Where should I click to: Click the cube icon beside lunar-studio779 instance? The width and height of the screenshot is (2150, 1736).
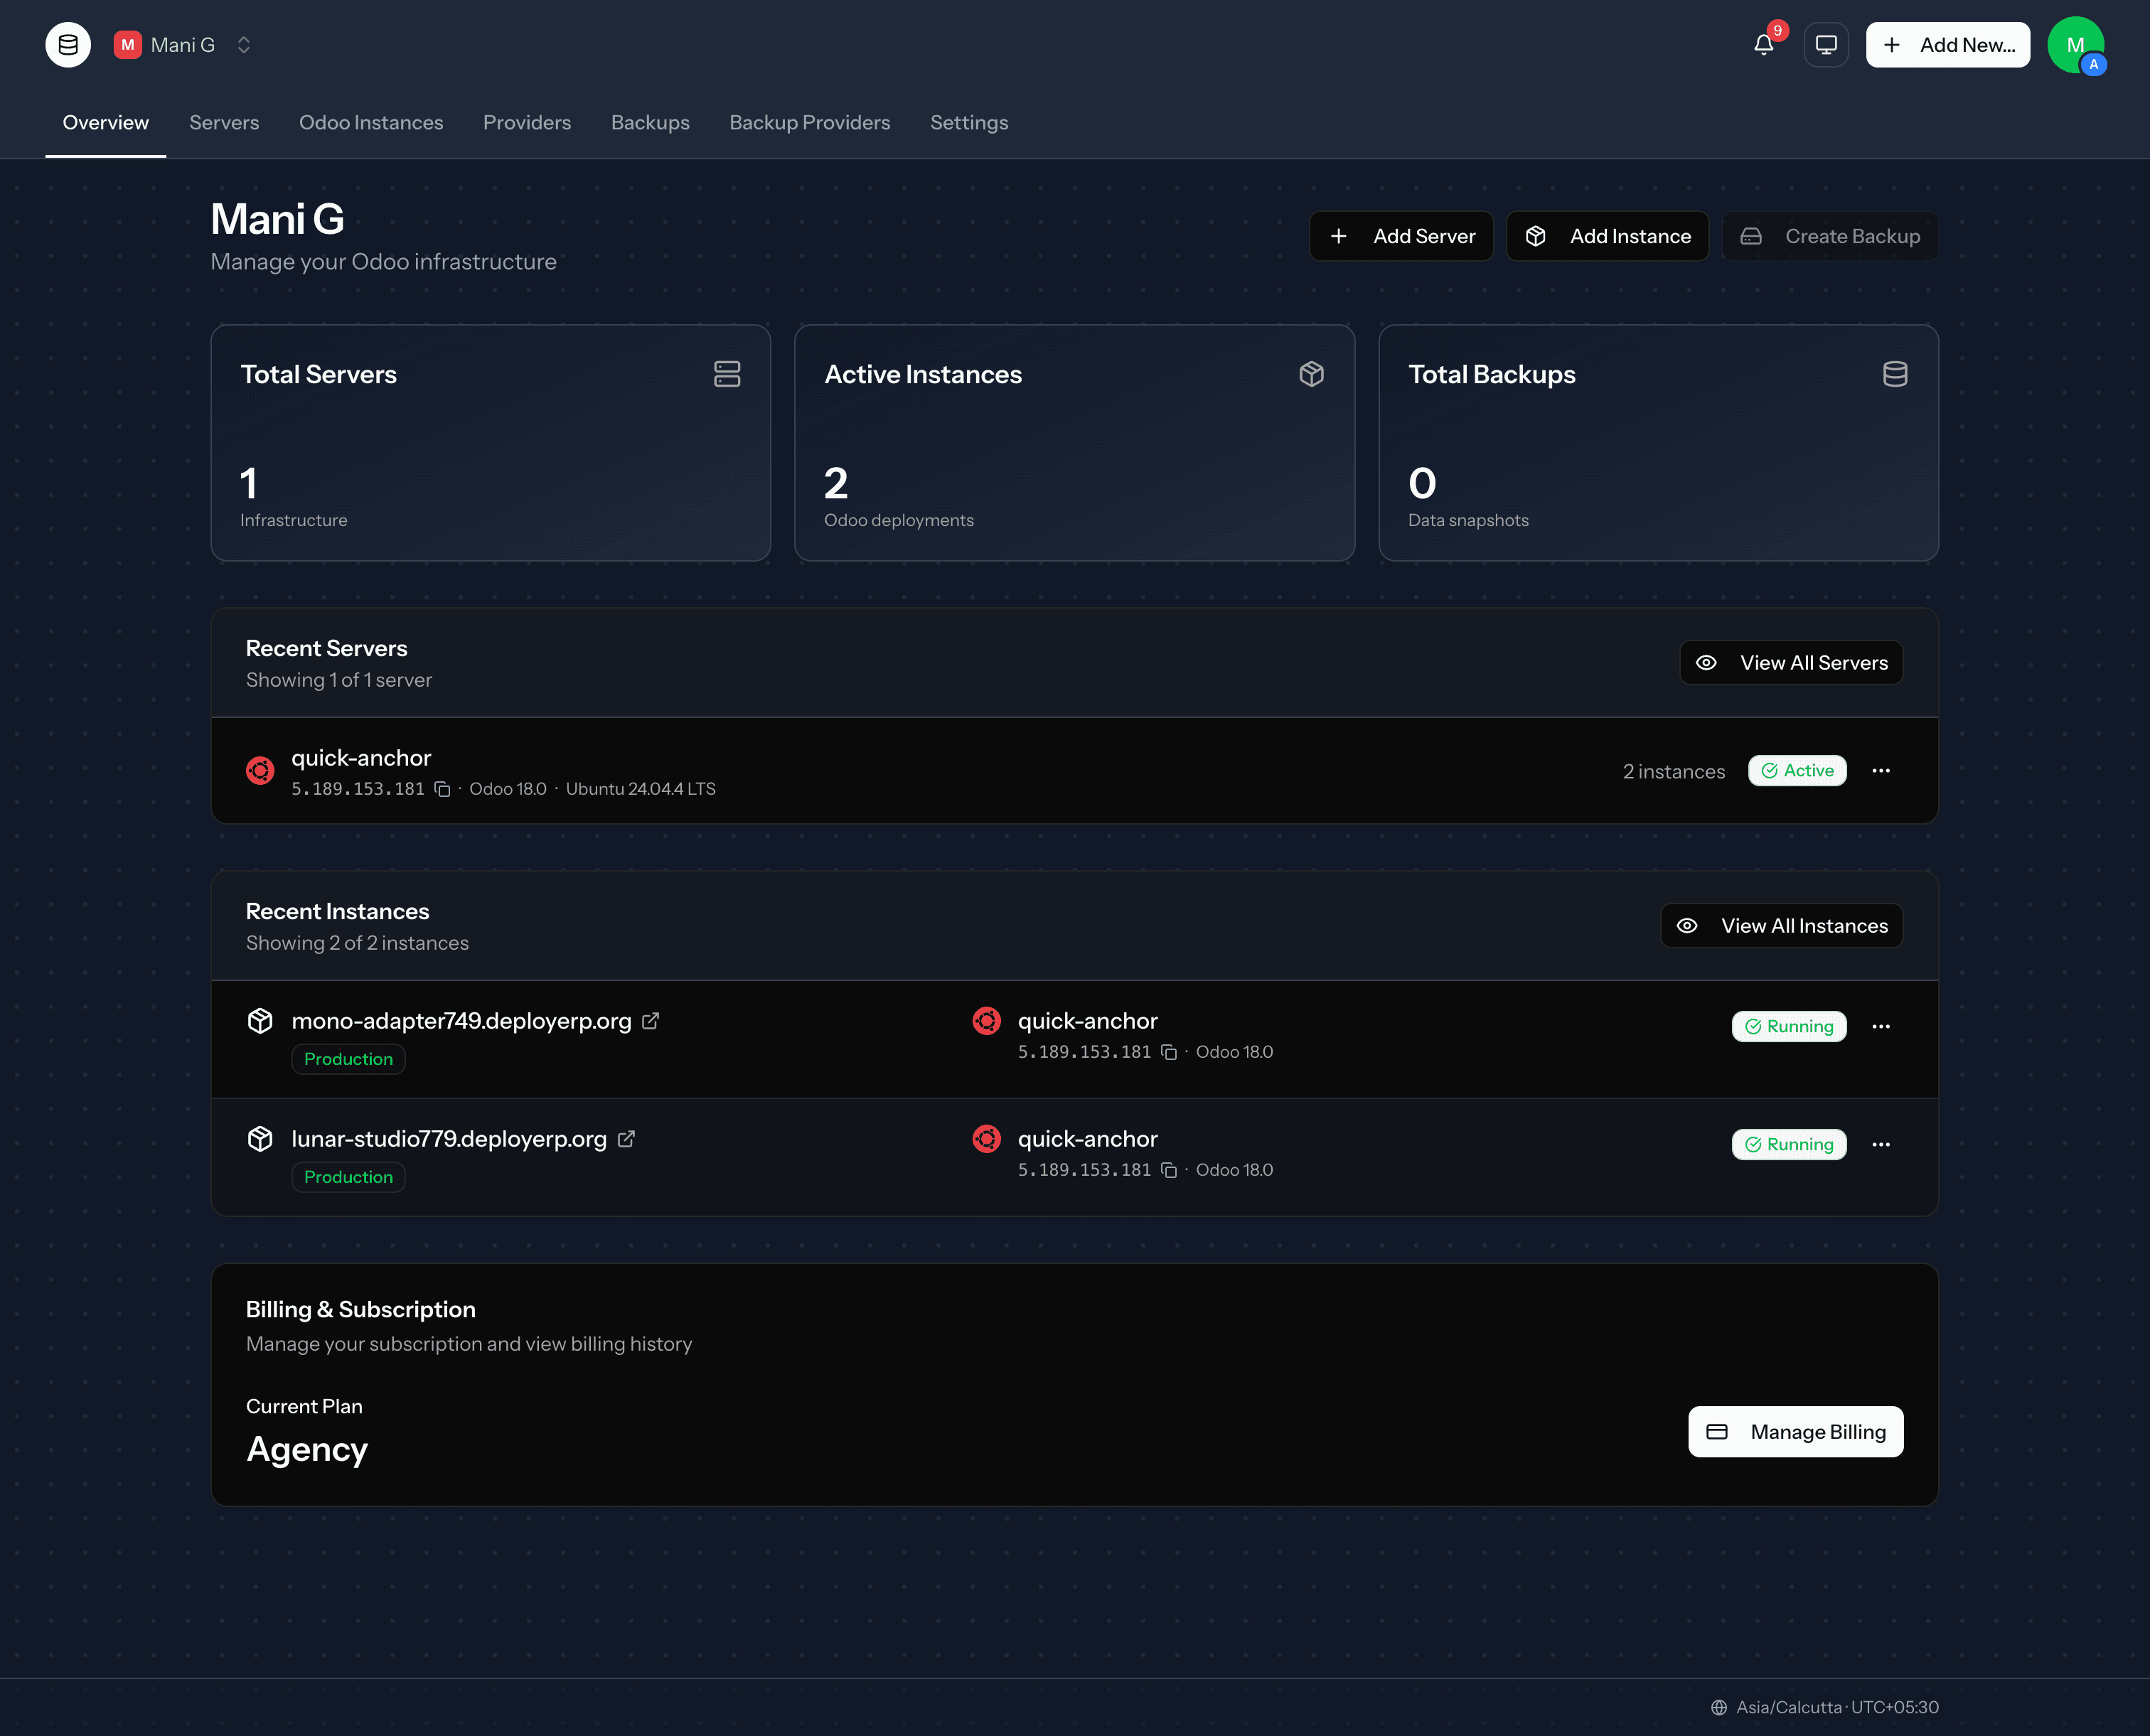point(260,1139)
